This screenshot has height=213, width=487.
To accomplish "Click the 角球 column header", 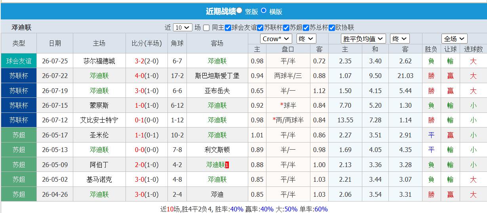I will [x=177, y=43].
